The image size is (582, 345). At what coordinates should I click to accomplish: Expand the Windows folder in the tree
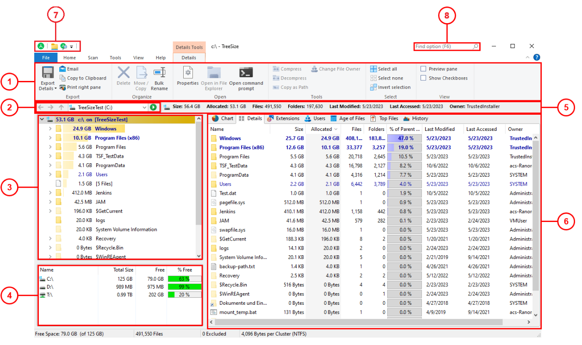[x=50, y=129]
